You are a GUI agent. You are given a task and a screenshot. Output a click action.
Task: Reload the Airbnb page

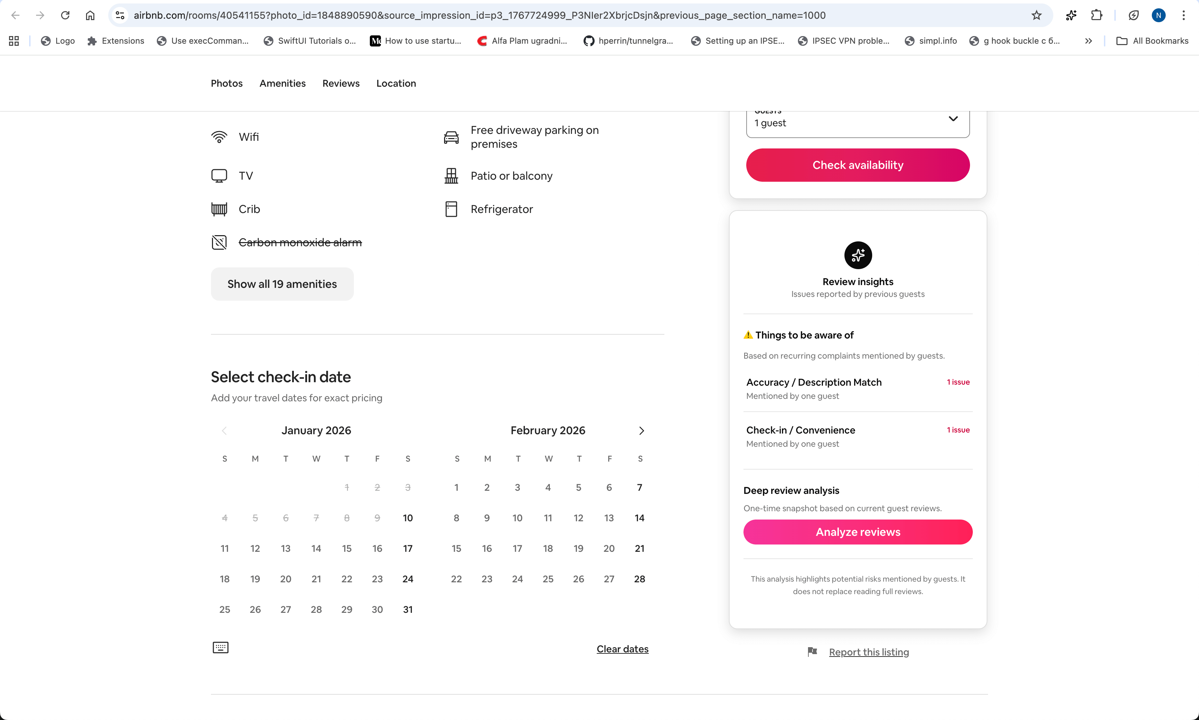(x=65, y=16)
